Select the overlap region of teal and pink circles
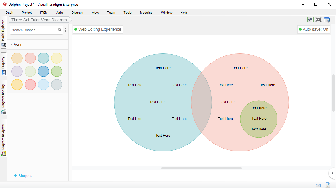Viewport: 336px width, 189px height. [201, 102]
